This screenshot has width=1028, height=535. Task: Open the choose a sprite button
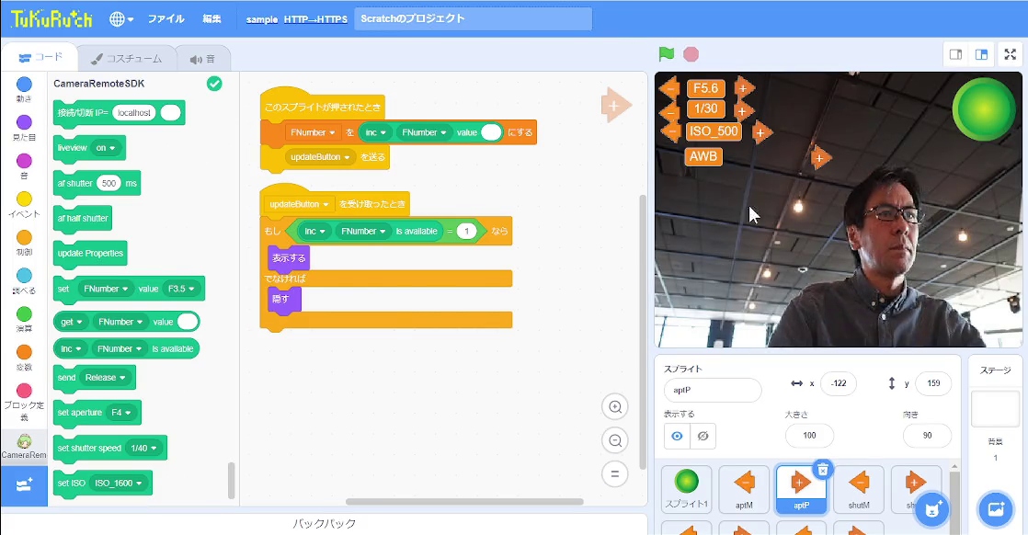(932, 507)
